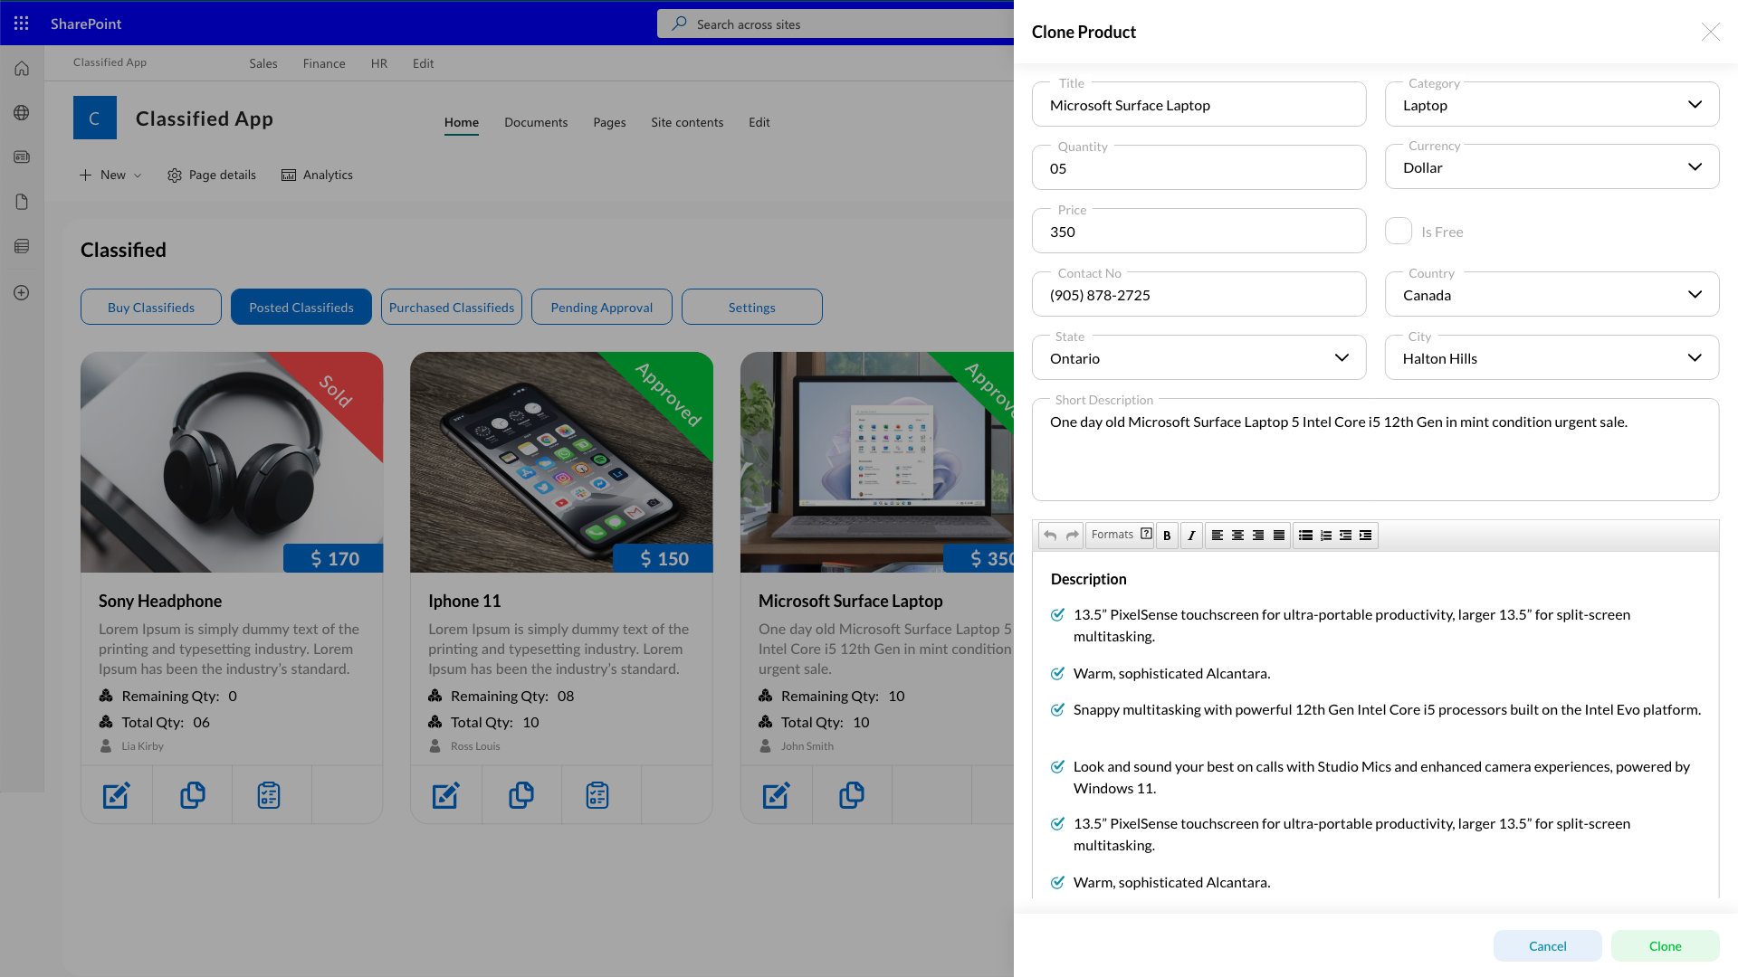The image size is (1738, 977).
Task: Open Analytics for the page
Action: click(x=317, y=175)
